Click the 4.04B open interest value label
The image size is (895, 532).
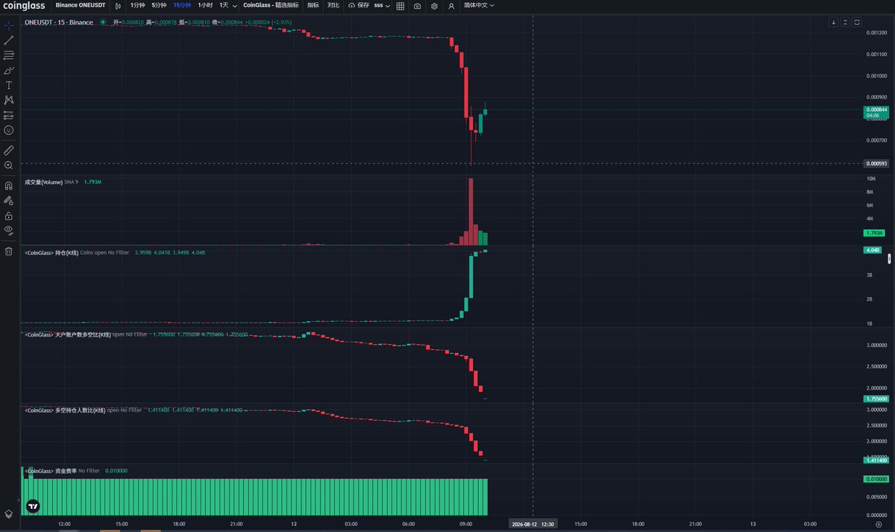click(873, 250)
